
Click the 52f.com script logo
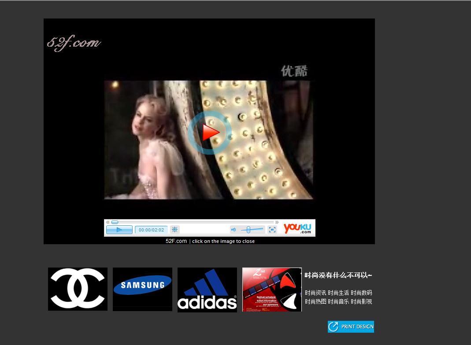[74, 44]
